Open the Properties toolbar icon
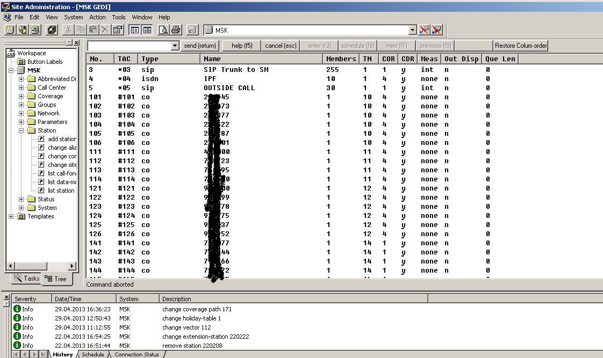The height and width of the screenshot is (358, 603). pyautogui.click(x=118, y=30)
